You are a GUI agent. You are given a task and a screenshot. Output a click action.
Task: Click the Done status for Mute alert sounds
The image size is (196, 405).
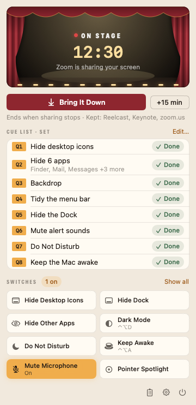click(168, 230)
